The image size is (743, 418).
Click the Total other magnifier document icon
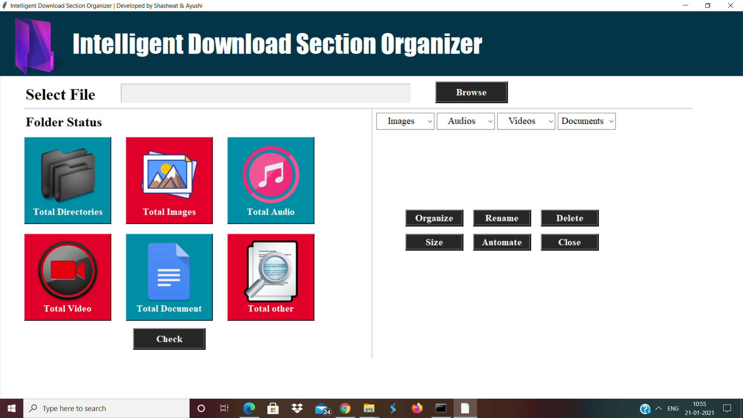pos(270,271)
